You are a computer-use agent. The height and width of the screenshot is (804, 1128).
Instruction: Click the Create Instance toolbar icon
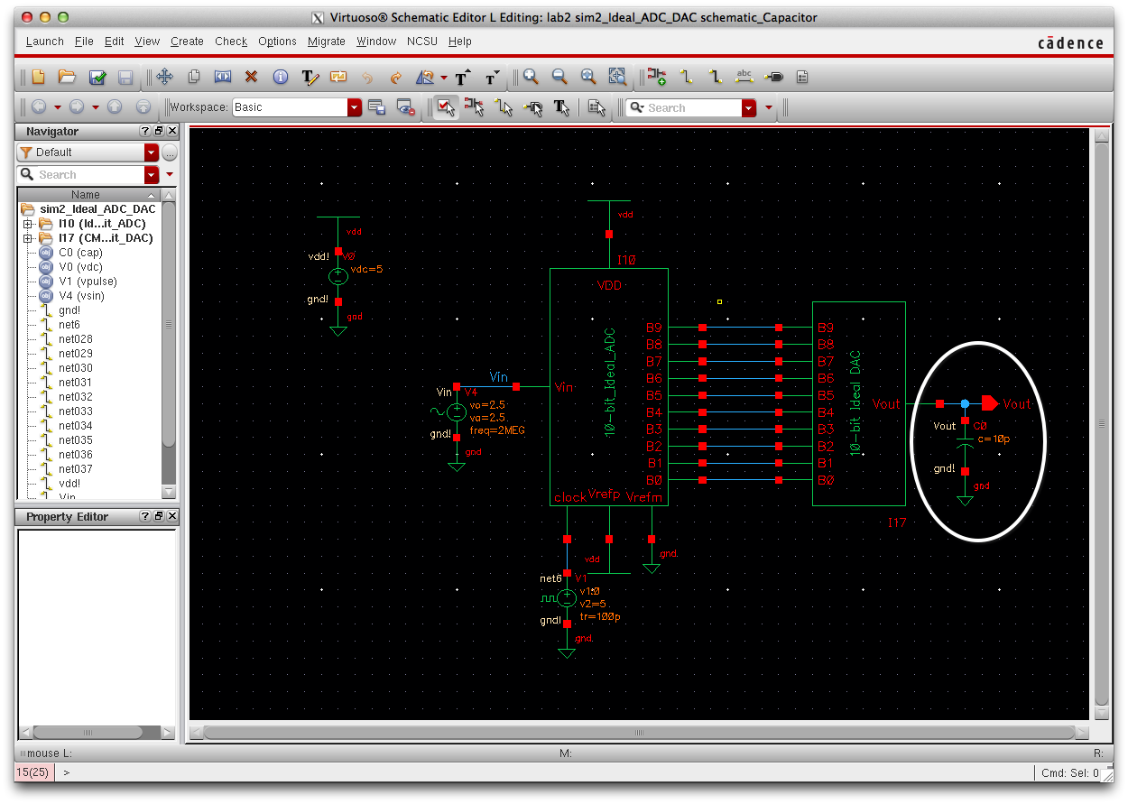pos(657,77)
